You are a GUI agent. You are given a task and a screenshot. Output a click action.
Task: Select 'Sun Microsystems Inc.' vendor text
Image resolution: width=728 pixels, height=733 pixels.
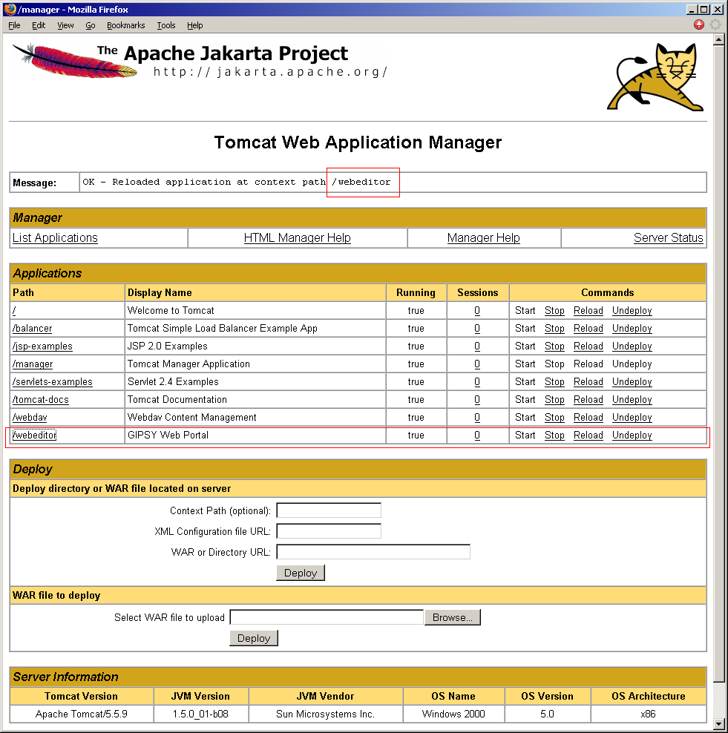[326, 714]
